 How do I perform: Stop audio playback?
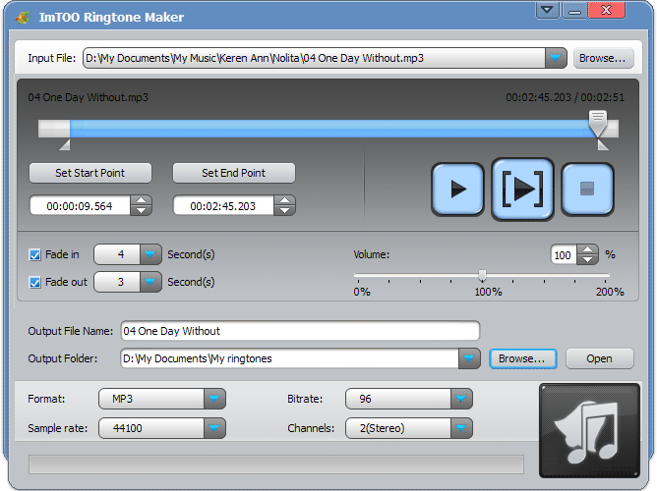(x=587, y=190)
